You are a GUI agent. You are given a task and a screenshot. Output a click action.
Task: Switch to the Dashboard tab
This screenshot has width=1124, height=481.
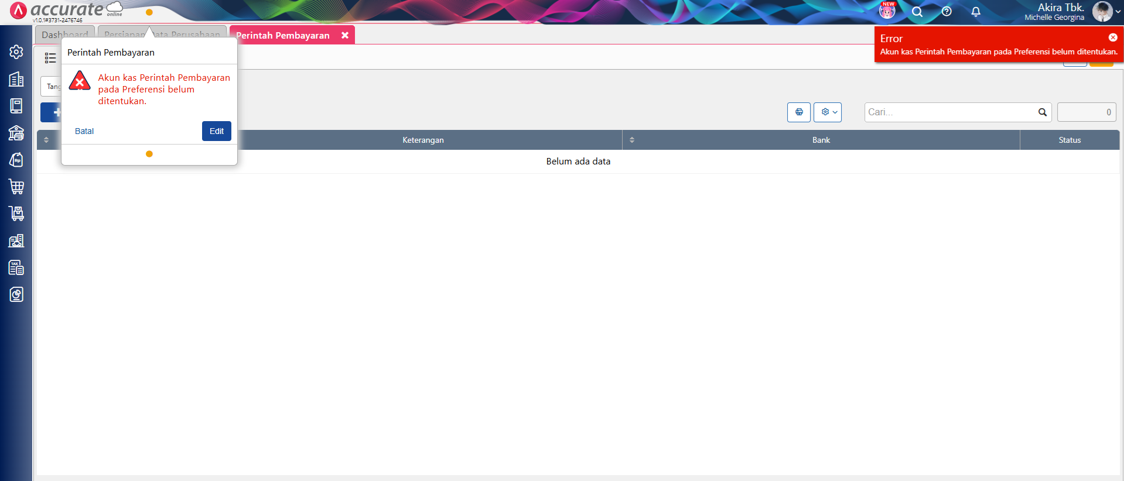click(x=64, y=35)
